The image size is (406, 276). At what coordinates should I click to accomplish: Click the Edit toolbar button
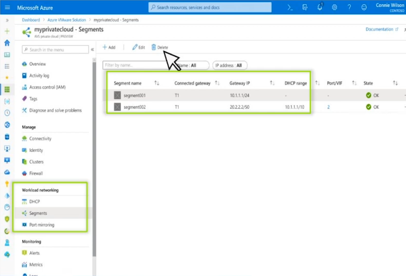pyautogui.click(x=139, y=47)
